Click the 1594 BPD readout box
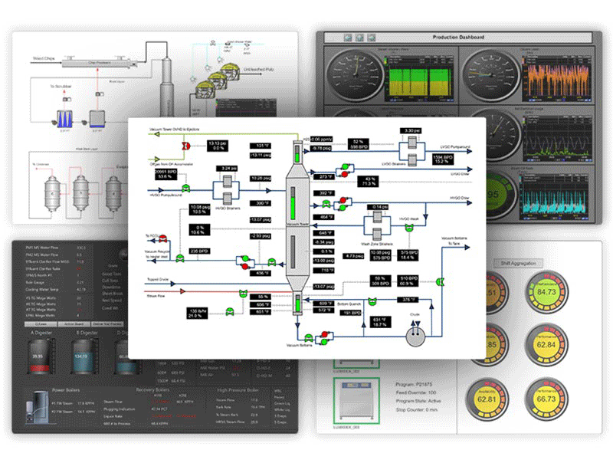 tap(443, 159)
